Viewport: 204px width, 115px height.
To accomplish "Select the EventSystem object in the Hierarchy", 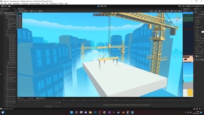I will pyautogui.click(x=12, y=81).
